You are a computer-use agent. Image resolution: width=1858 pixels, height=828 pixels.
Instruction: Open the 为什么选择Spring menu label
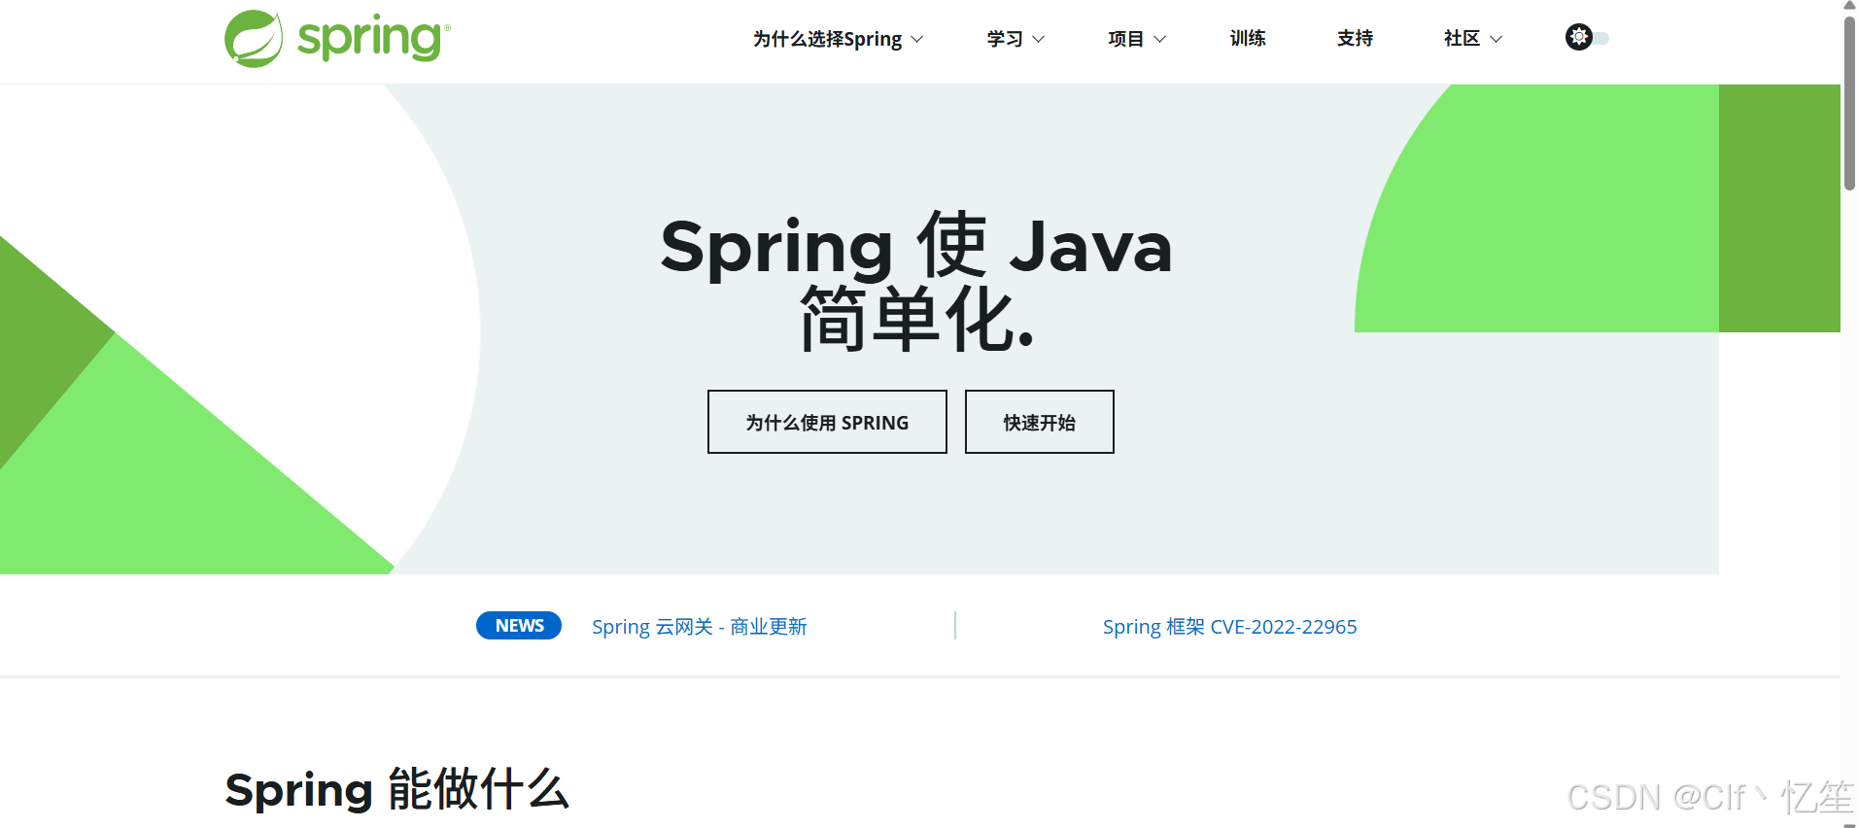[x=827, y=39]
